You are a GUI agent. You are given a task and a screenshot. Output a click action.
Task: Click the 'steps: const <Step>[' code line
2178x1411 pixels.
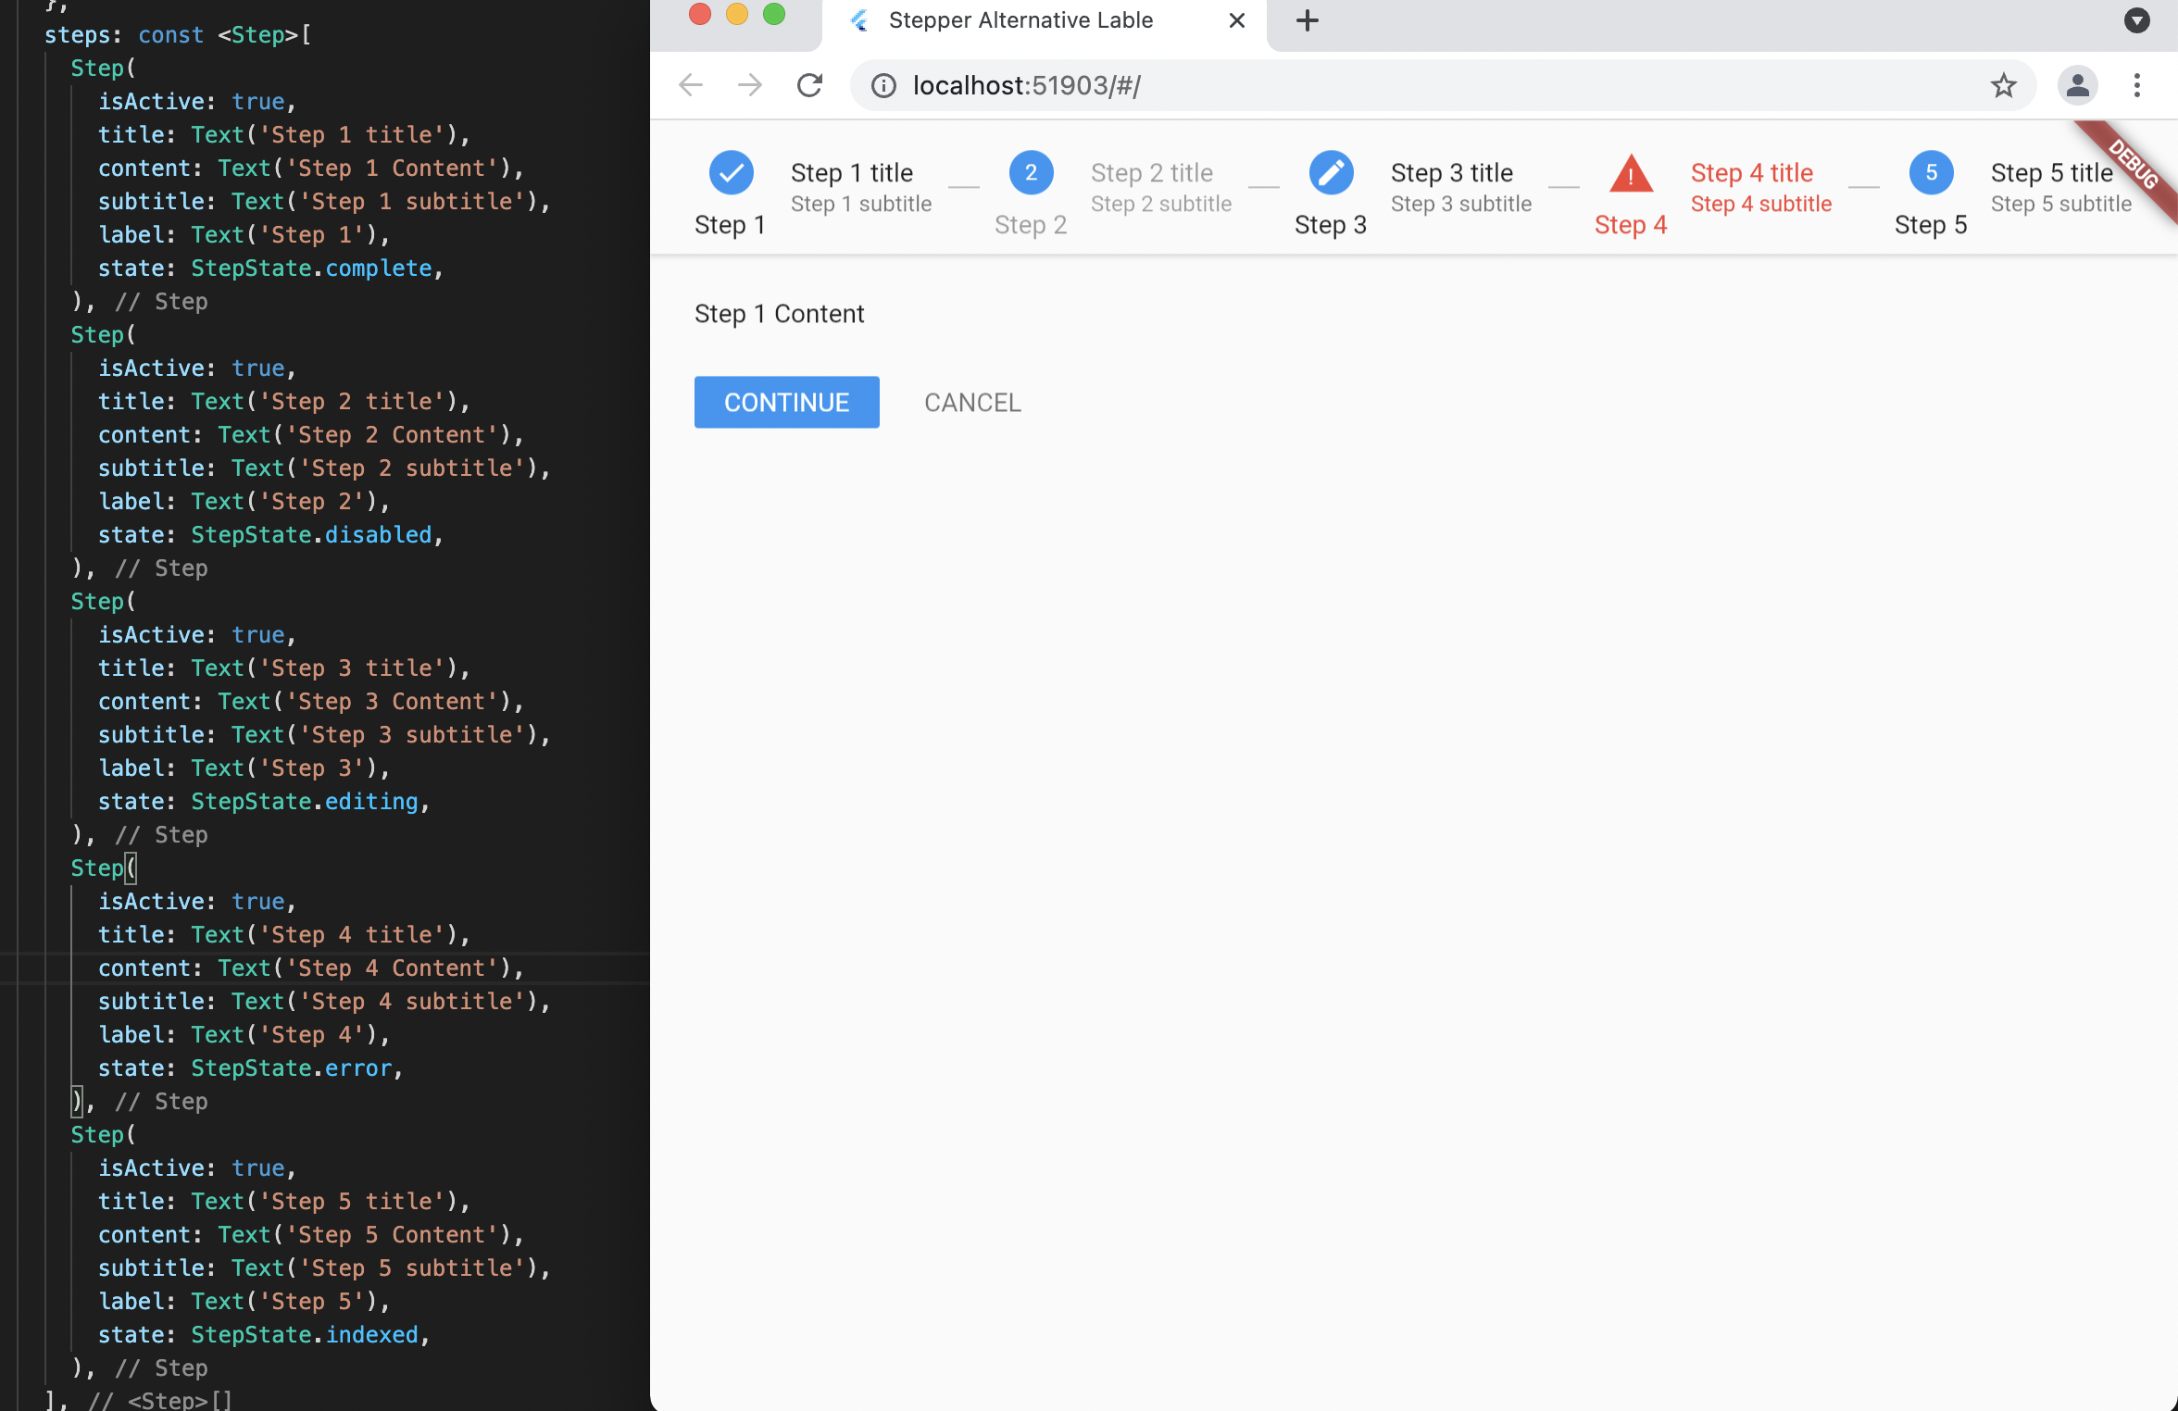(178, 35)
